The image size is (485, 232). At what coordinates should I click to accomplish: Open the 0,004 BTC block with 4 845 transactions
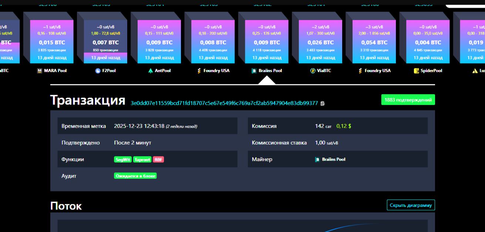pyautogui.click(x=428, y=42)
